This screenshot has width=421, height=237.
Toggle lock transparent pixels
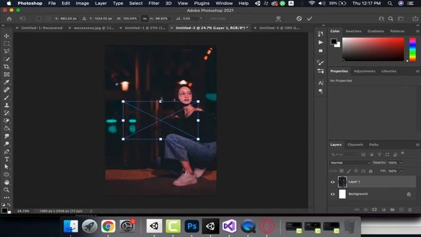pyautogui.click(x=341, y=171)
